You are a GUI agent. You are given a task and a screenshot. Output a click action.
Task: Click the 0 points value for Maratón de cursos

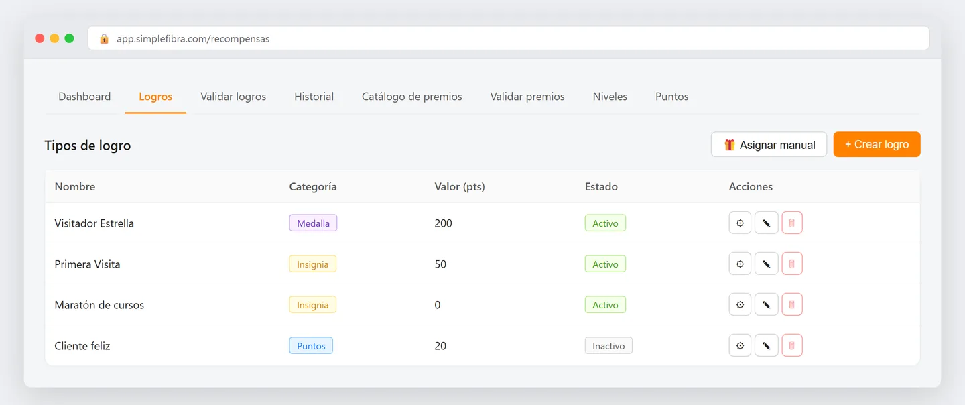(x=438, y=305)
